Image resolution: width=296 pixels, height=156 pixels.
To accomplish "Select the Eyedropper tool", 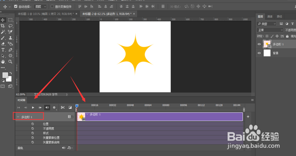I will point(10,32).
